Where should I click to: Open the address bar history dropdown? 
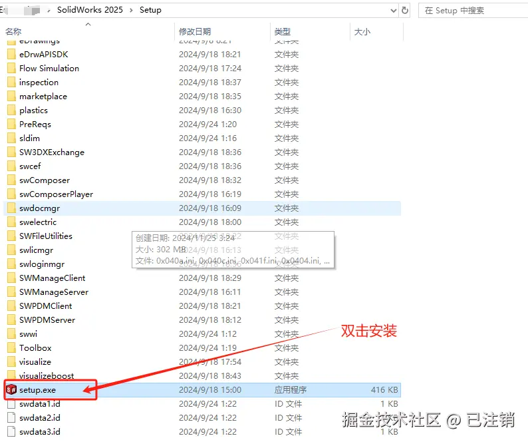point(393,11)
